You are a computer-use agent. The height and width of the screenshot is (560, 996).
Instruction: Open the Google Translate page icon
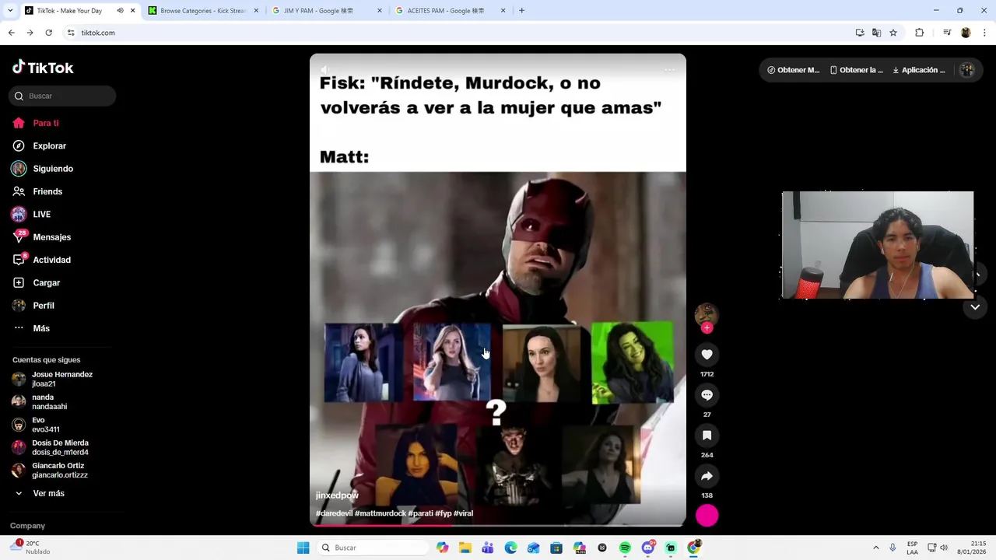(x=876, y=33)
